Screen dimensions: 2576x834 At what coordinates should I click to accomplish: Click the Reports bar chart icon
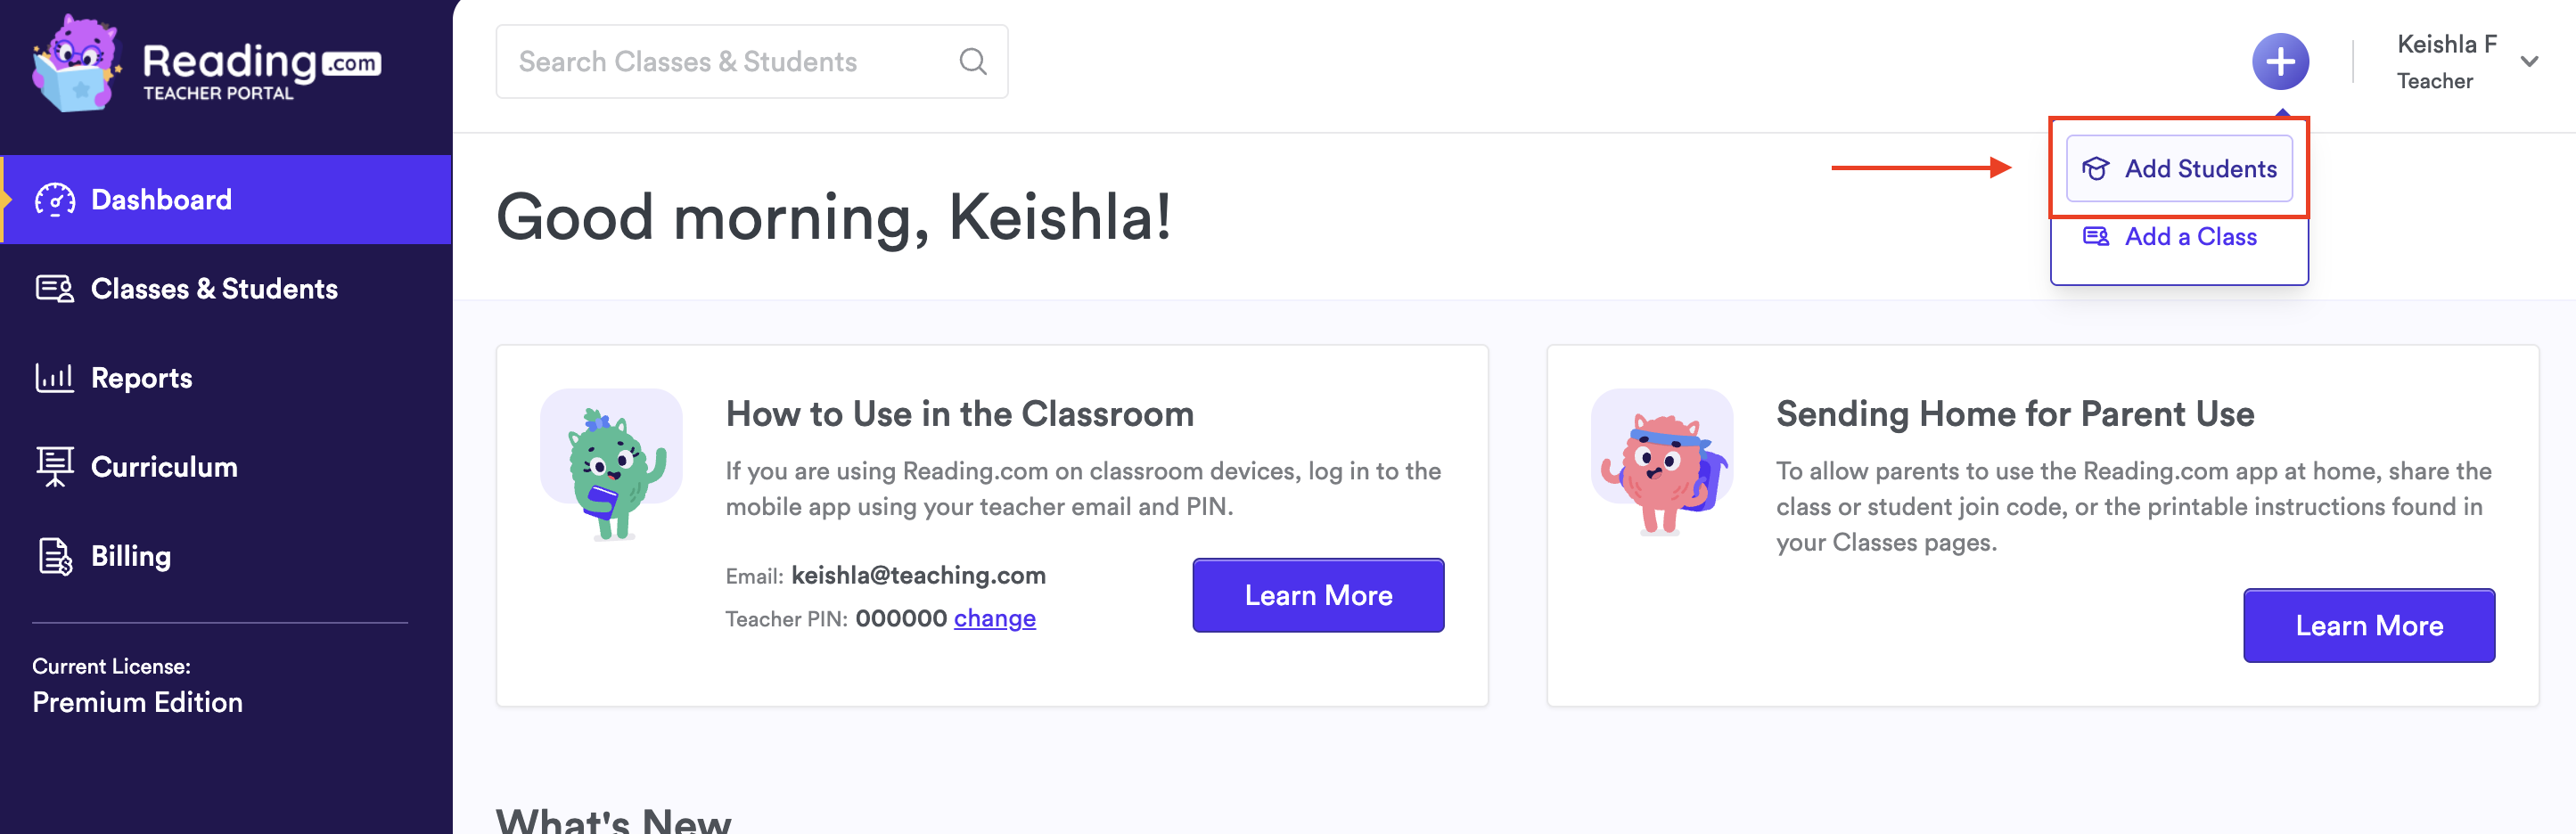55,378
